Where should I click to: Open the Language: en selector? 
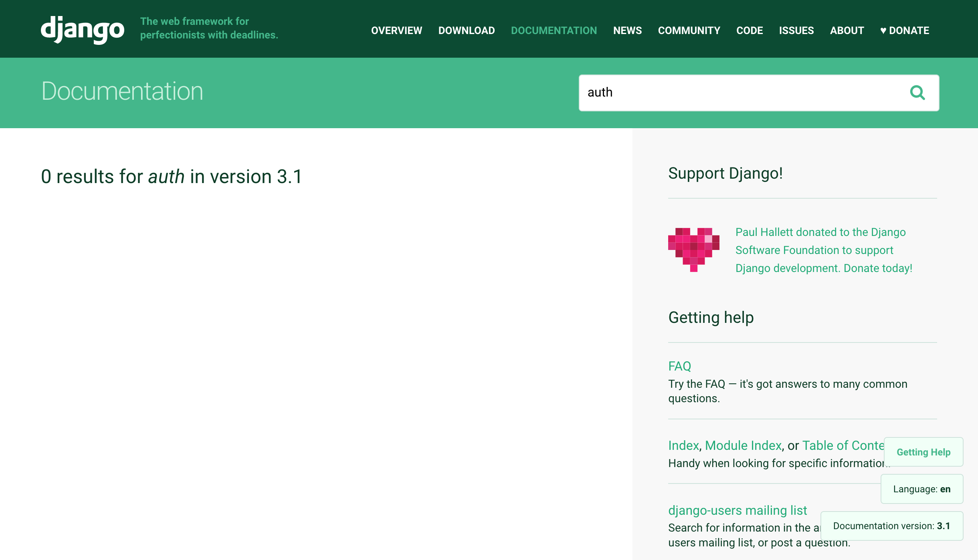coord(921,489)
